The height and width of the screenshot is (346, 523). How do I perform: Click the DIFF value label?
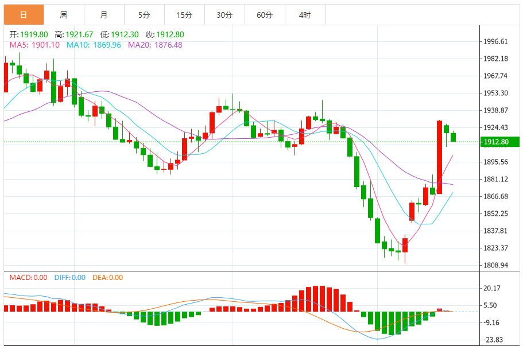click(69, 277)
